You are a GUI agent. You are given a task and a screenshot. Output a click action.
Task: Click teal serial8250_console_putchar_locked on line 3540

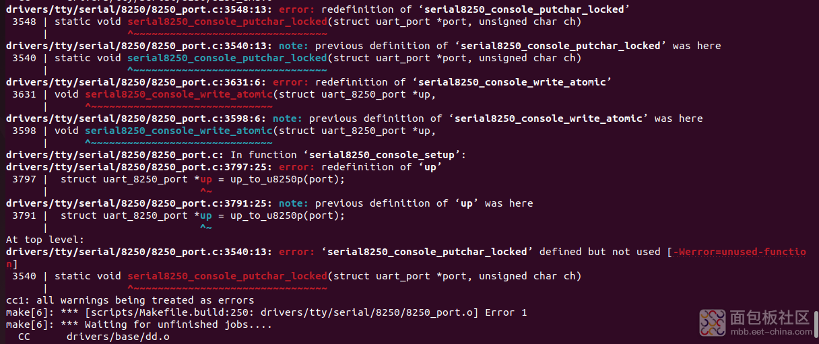click(227, 58)
